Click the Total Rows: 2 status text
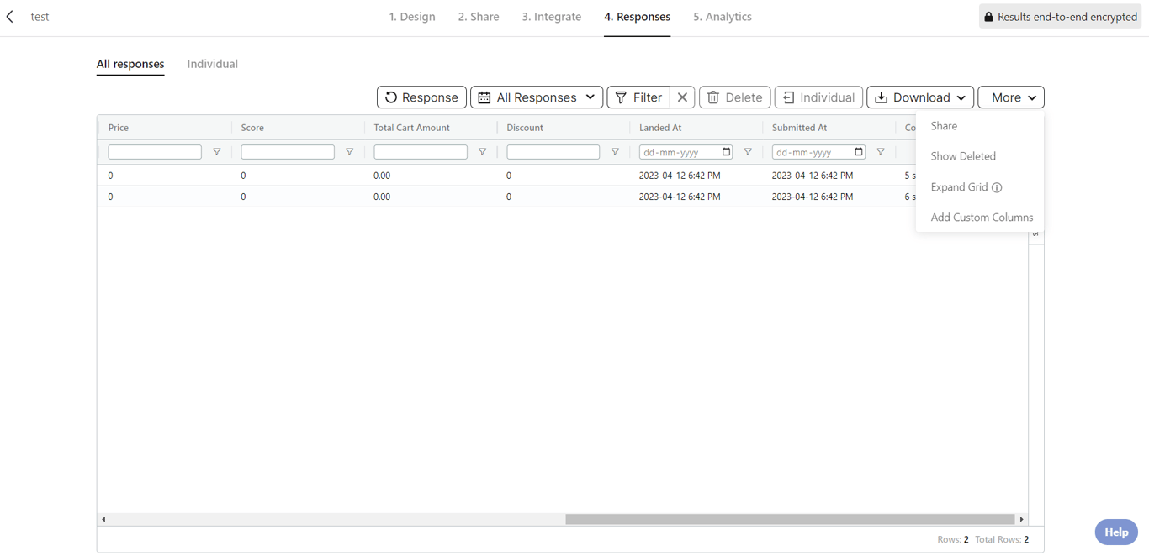1149x556 pixels. (1002, 539)
